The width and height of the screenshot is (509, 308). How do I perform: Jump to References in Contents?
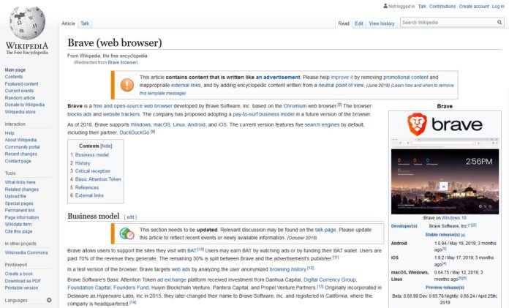87,187
